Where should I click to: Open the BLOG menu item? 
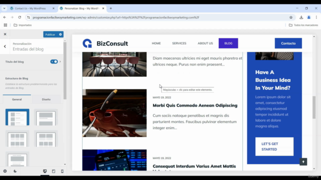point(228,43)
